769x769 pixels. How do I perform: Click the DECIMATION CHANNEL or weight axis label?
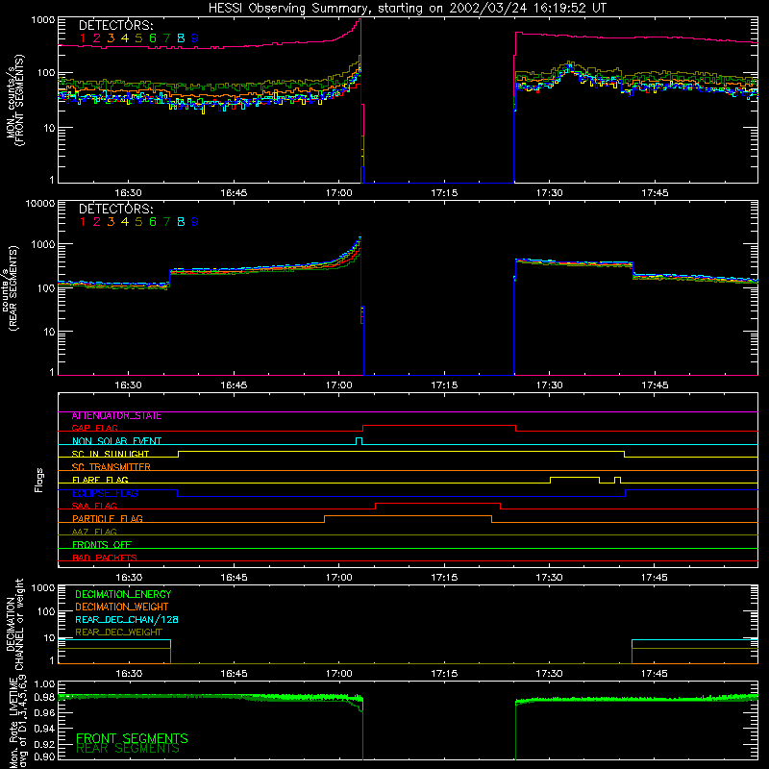click(14, 624)
